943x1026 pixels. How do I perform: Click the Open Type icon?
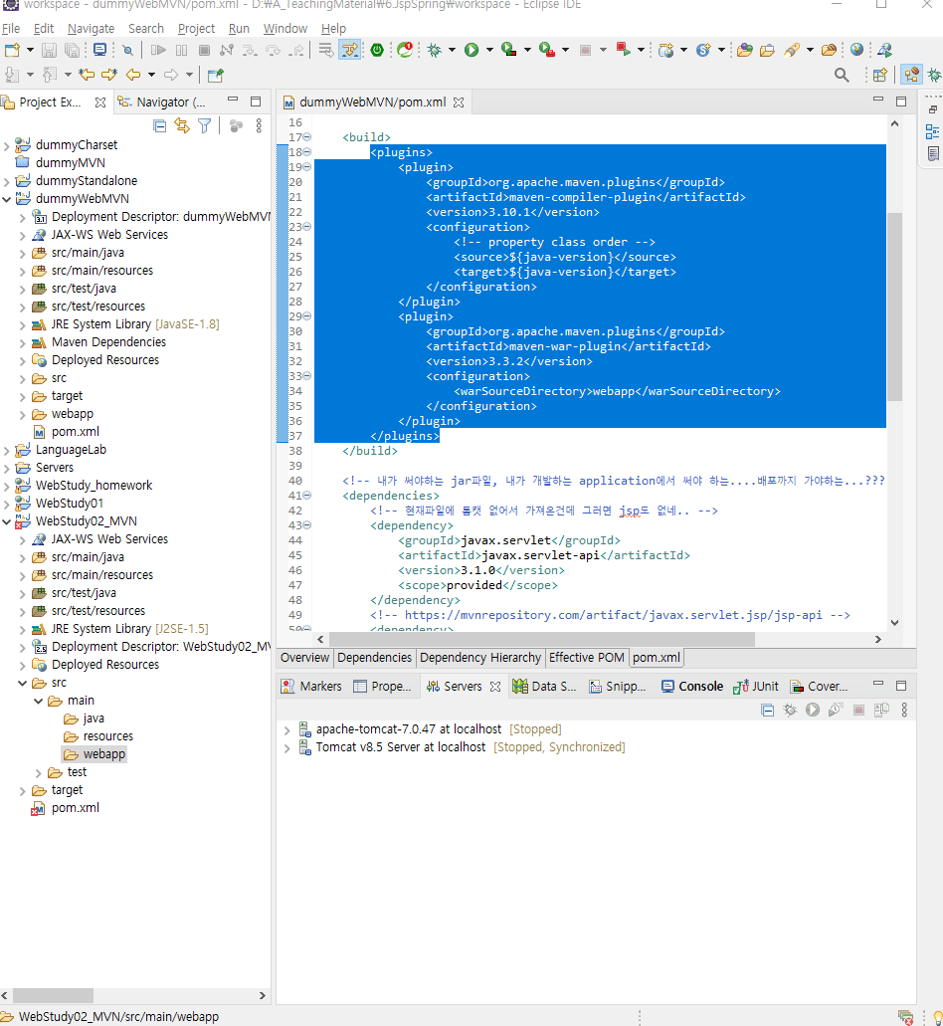point(745,50)
